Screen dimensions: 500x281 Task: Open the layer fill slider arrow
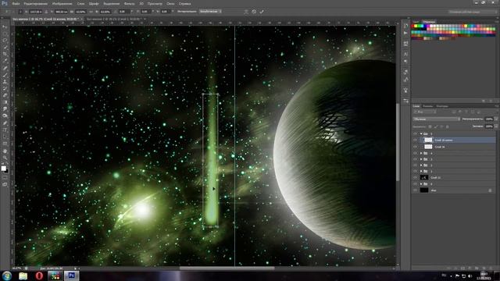click(x=496, y=126)
